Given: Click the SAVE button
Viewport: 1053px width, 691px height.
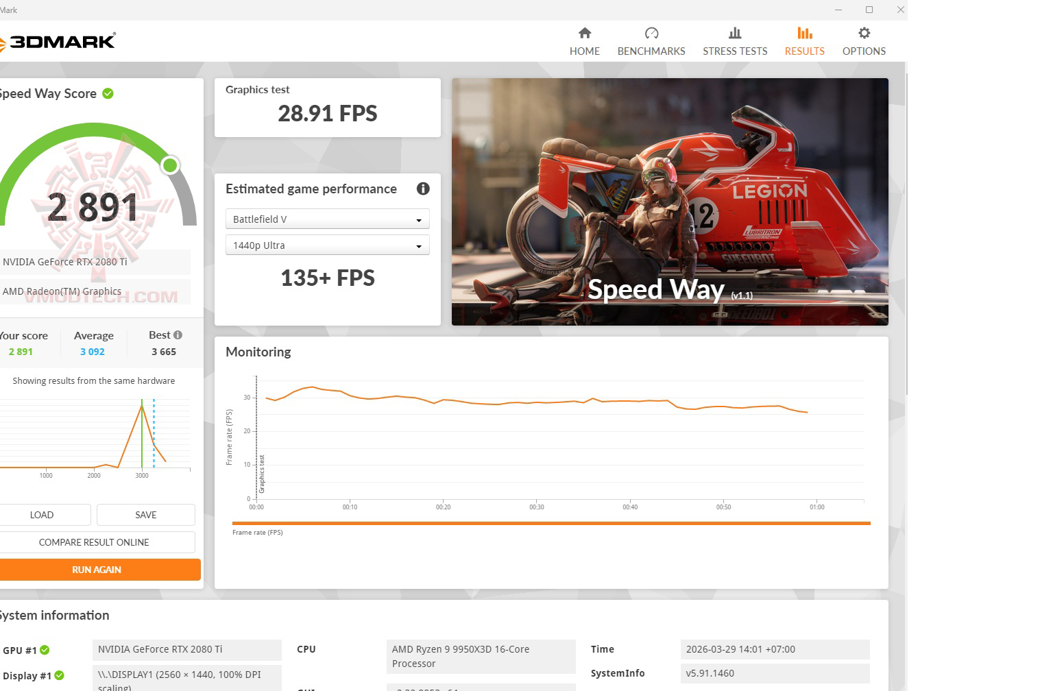Looking at the screenshot, I should point(146,515).
